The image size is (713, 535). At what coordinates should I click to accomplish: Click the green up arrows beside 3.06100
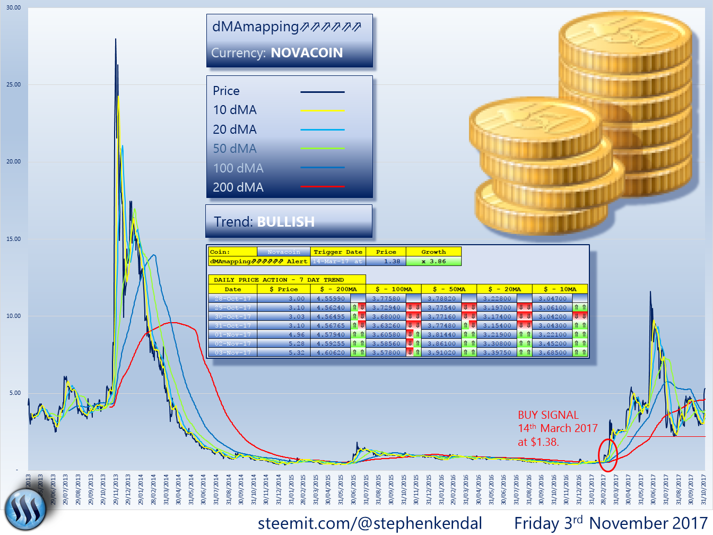(x=580, y=307)
